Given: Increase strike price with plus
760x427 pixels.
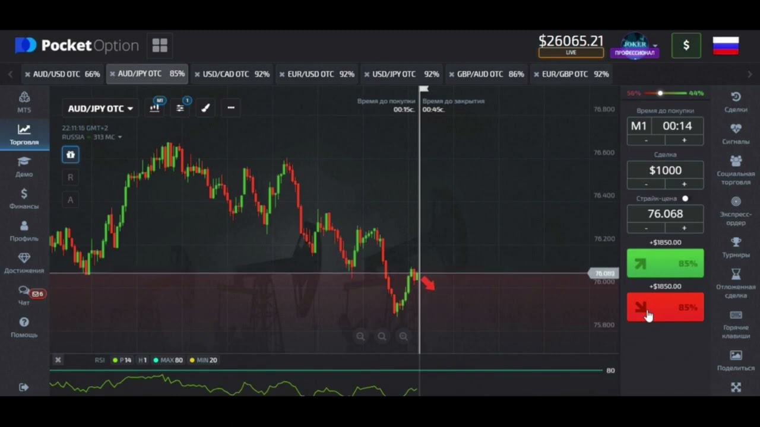Looking at the screenshot, I should pyautogui.click(x=684, y=228).
